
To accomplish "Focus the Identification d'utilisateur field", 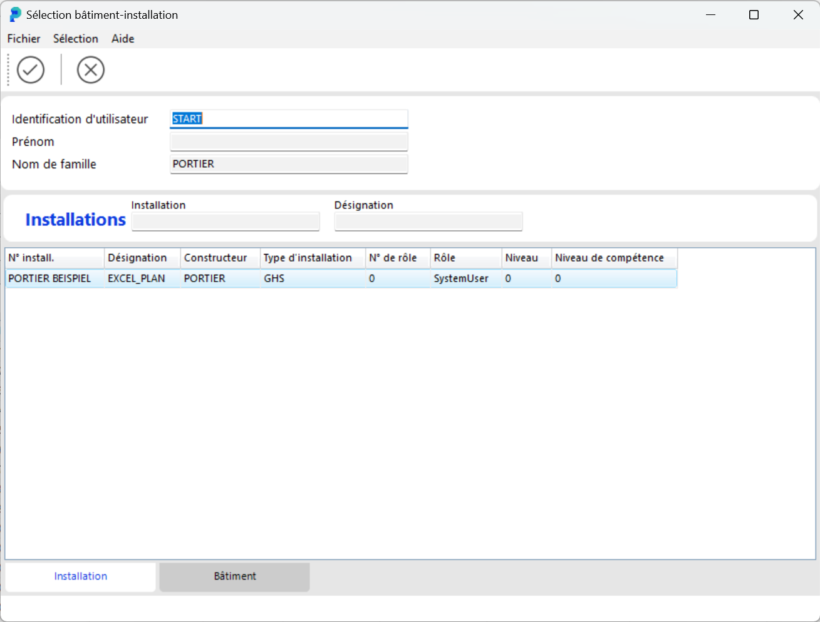I will (289, 119).
